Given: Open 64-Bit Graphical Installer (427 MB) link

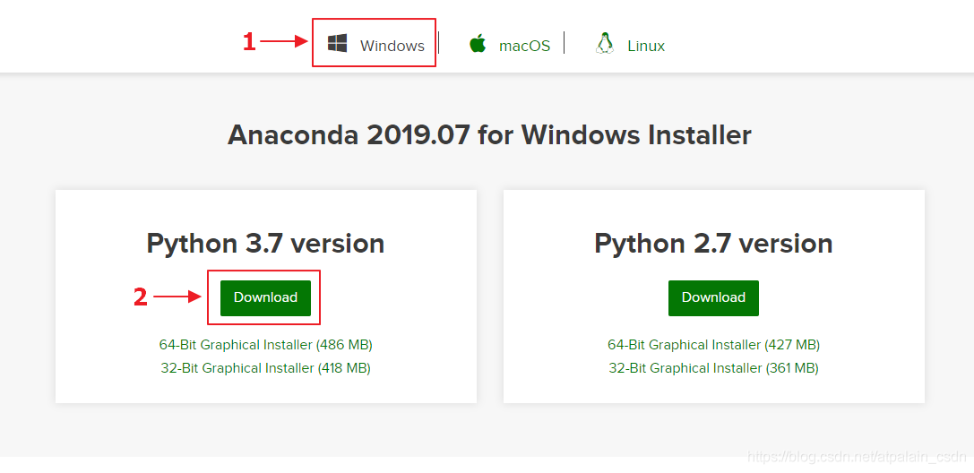Looking at the screenshot, I should (x=714, y=345).
